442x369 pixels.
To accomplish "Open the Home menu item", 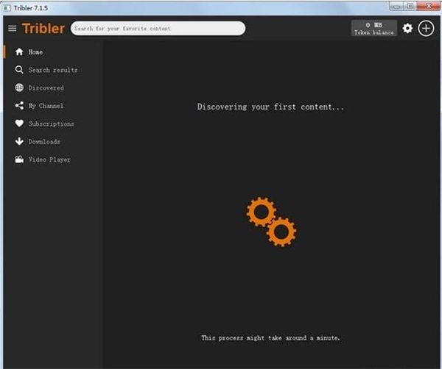I will point(35,52).
